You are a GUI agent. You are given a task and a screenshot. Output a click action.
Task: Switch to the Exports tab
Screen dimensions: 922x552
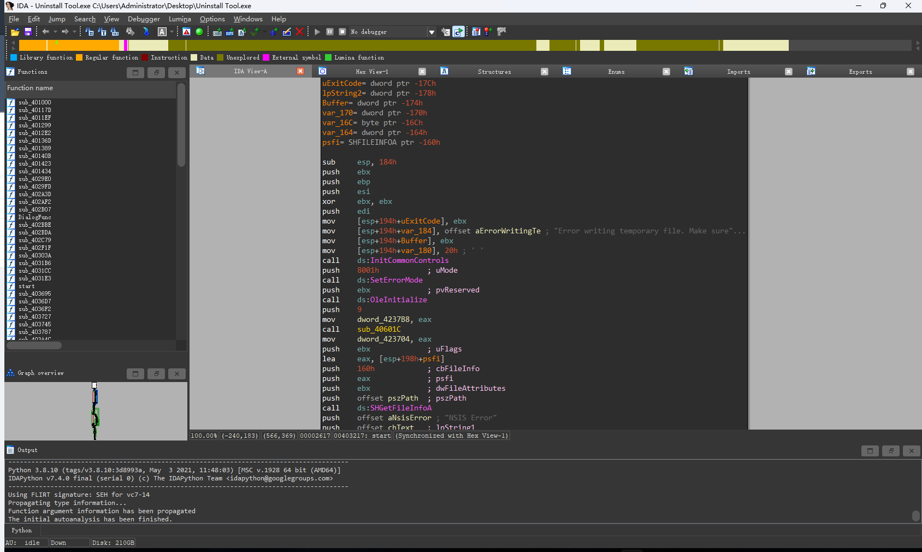pyautogui.click(x=860, y=72)
